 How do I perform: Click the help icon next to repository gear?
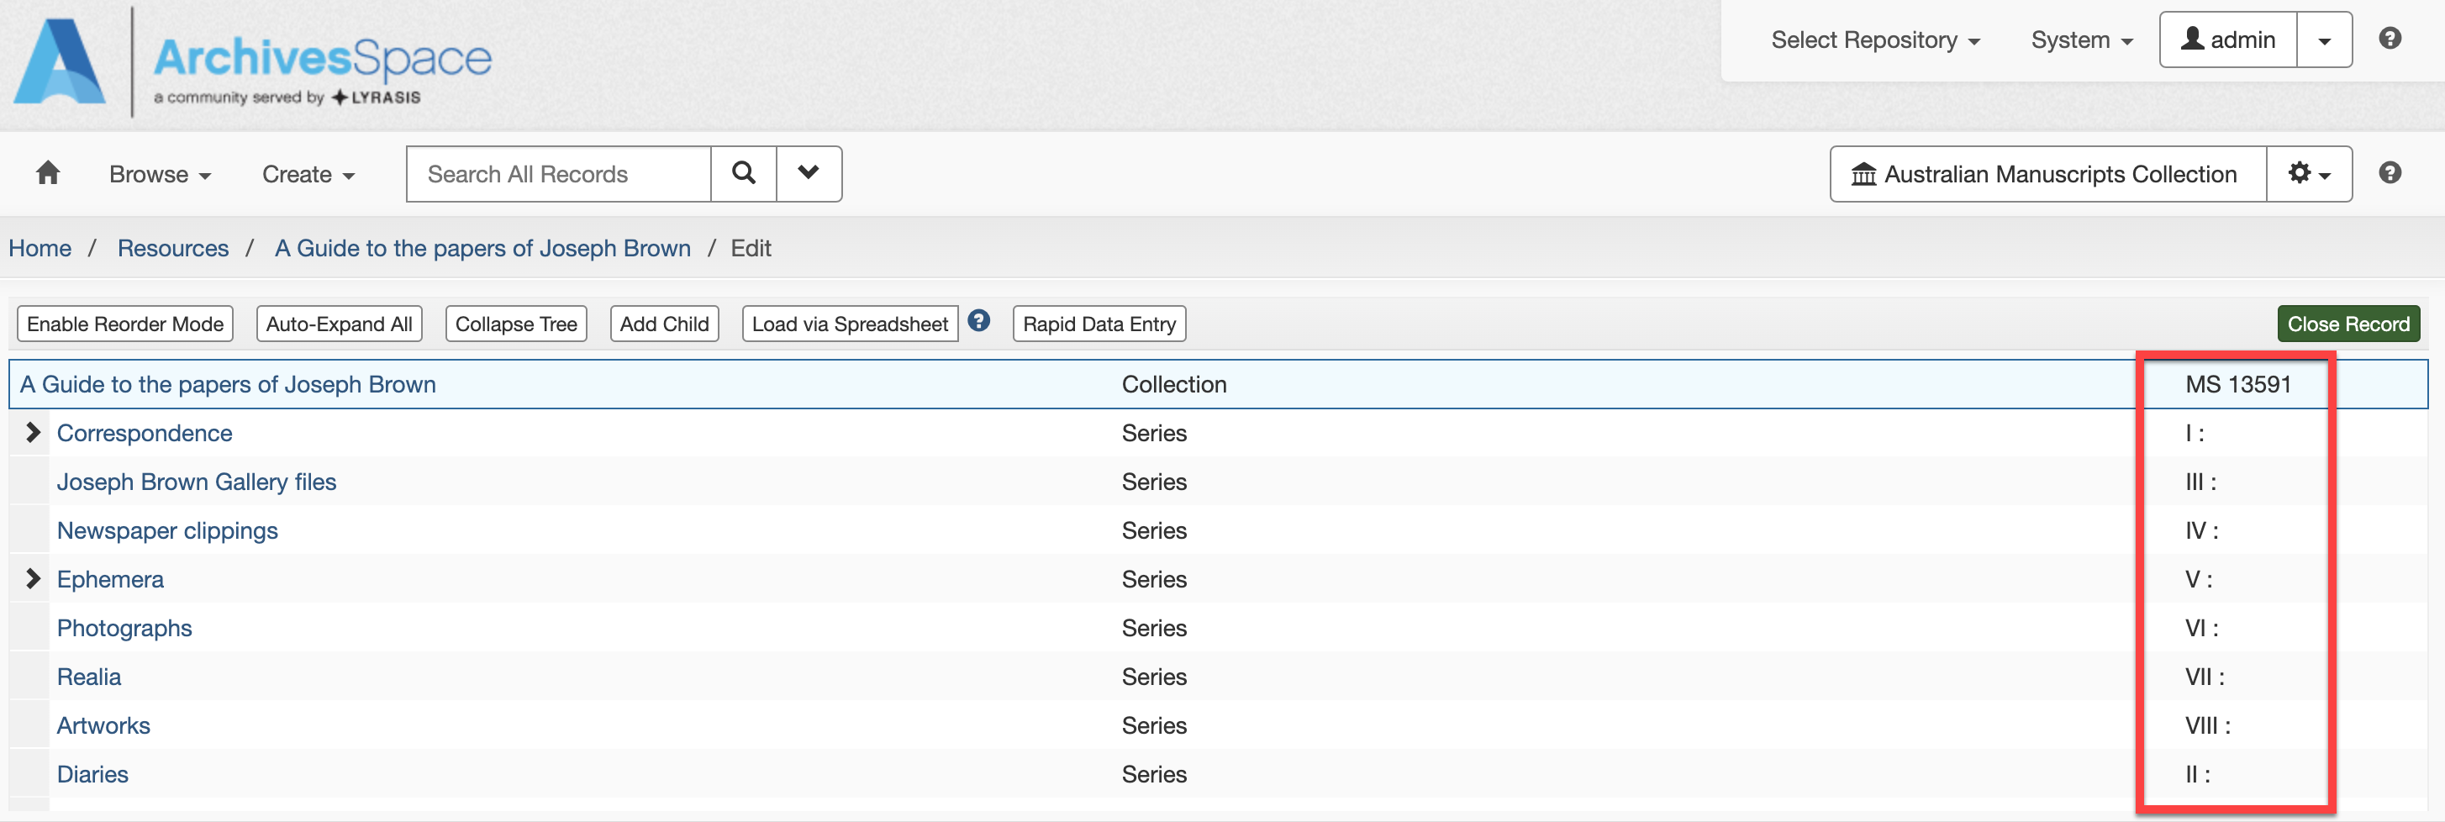pyautogui.click(x=2389, y=174)
